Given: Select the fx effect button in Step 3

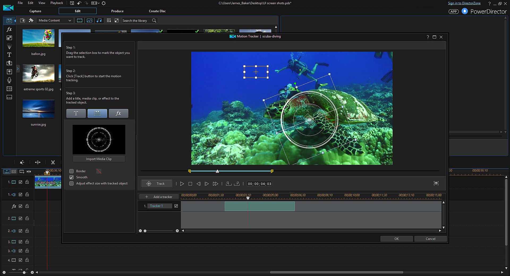Looking at the screenshot, I should 118,113.
